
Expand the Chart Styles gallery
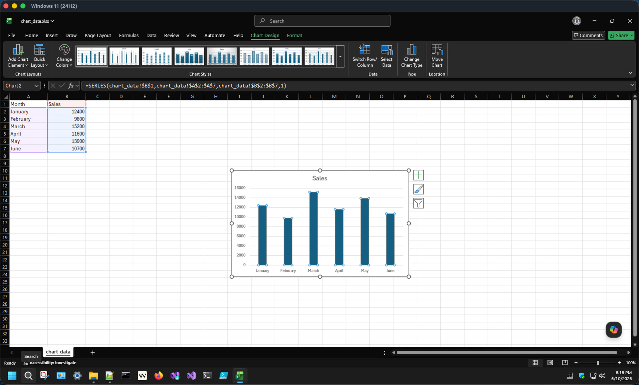(340, 56)
